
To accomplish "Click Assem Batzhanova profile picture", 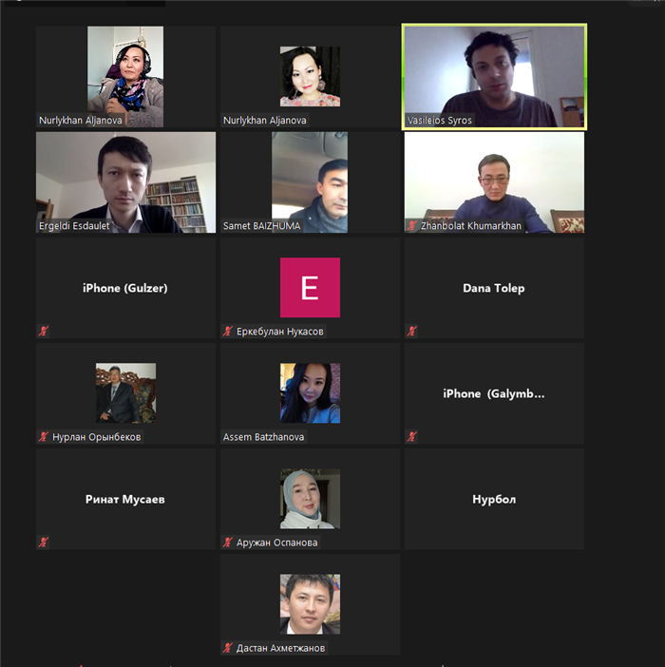I will [x=310, y=393].
